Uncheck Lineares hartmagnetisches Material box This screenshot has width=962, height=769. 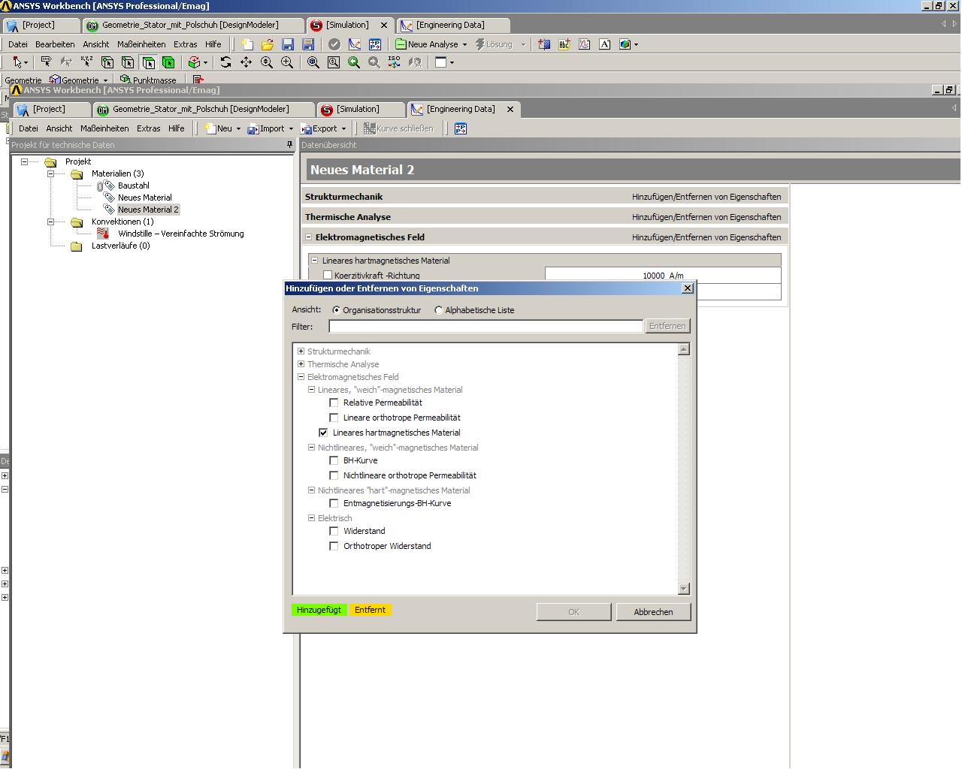(x=323, y=433)
